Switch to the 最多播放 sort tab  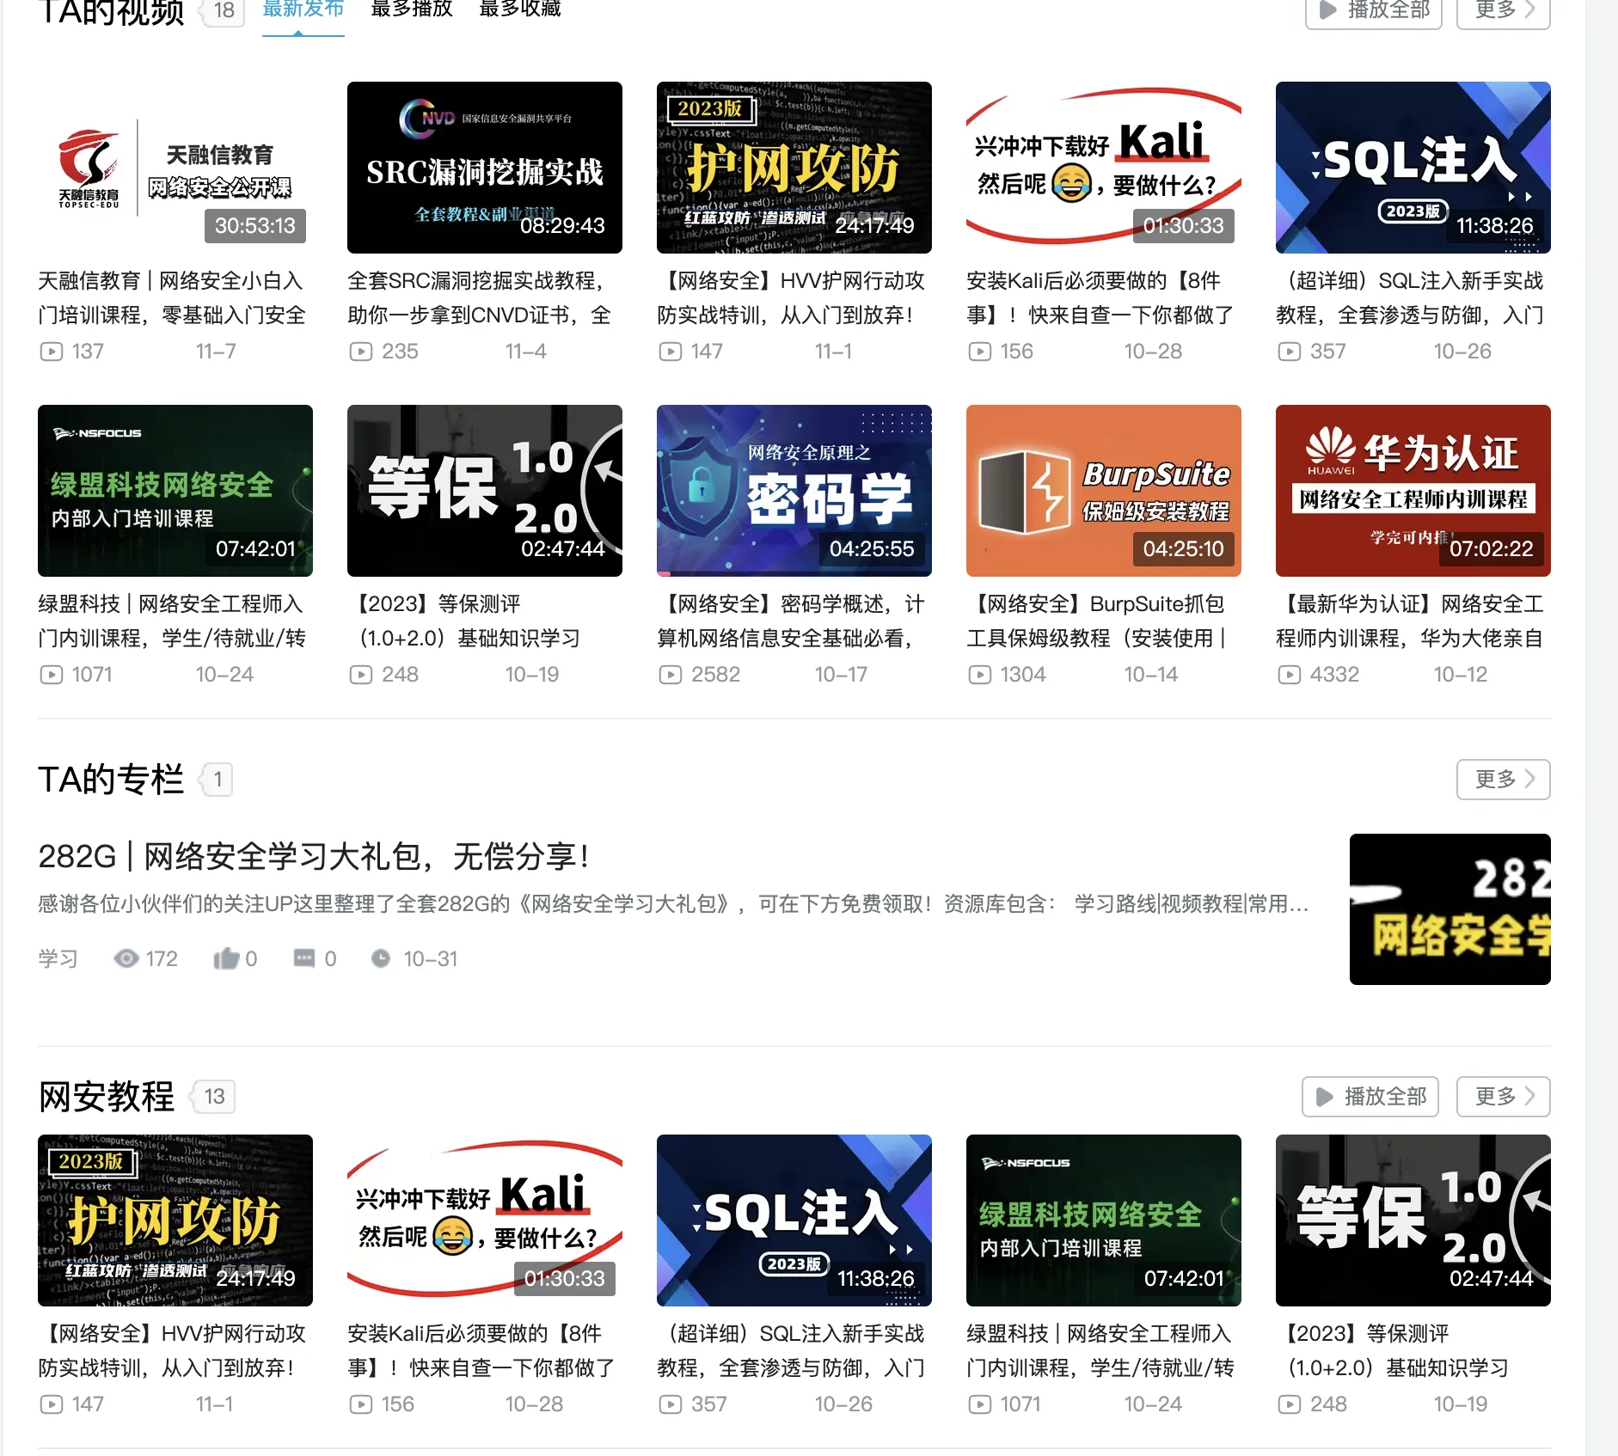[411, 9]
